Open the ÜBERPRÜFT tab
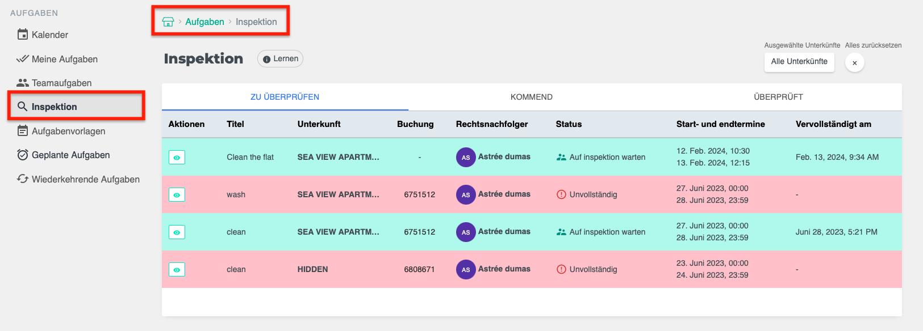 (778, 97)
